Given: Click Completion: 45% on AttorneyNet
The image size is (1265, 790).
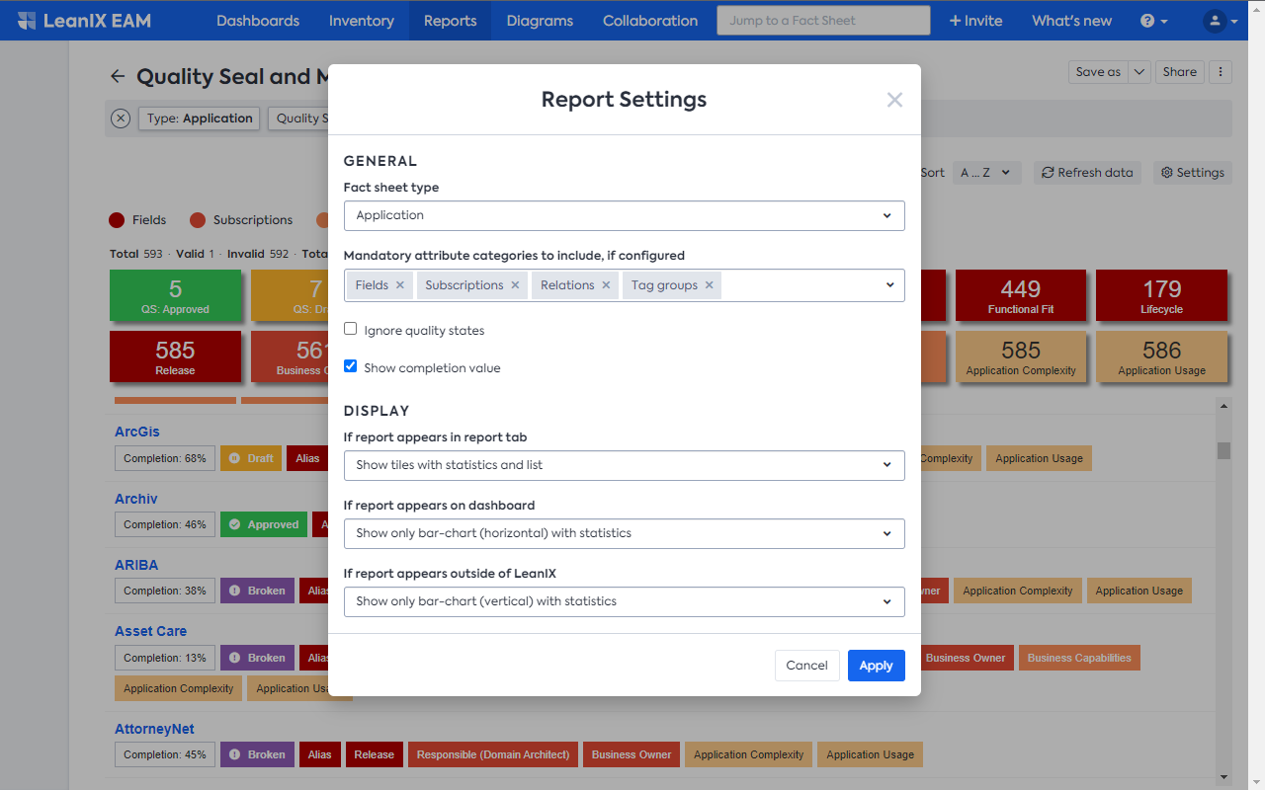Looking at the screenshot, I should click(165, 754).
